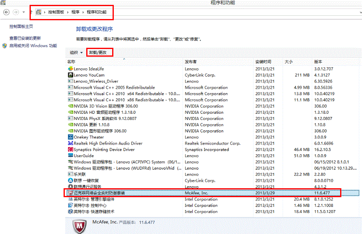Sort by the 安装时间 column header
The image size is (362, 234).
point(268,62)
